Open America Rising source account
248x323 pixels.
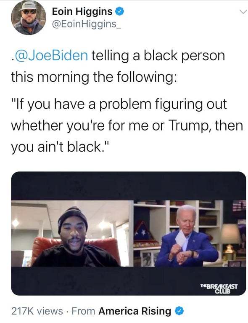135,311
